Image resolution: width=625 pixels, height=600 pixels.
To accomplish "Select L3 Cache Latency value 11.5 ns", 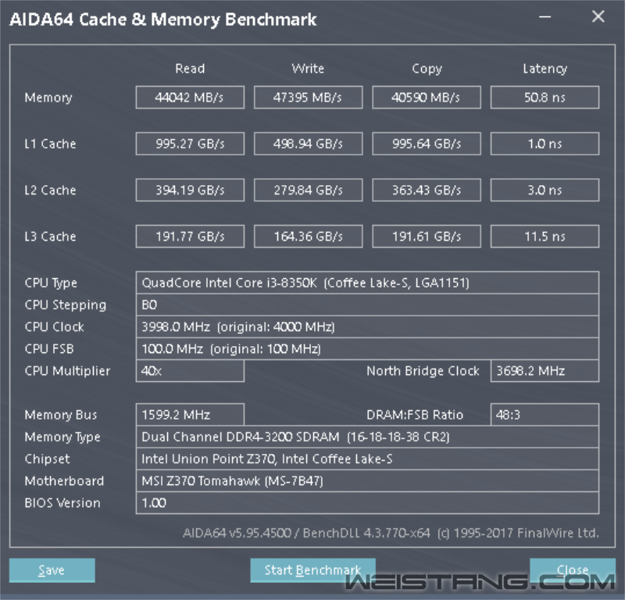I will 545,237.
